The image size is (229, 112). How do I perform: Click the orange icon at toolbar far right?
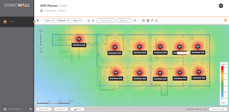(x=225, y=20)
